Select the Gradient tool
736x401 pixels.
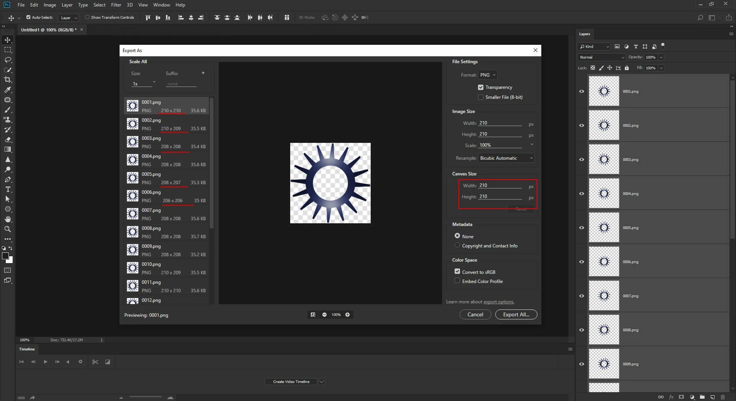click(8, 149)
